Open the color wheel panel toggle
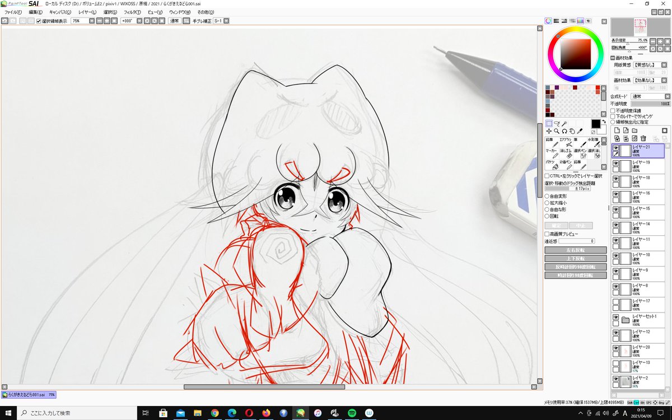The height and width of the screenshot is (420, 672). pos(548,21)
